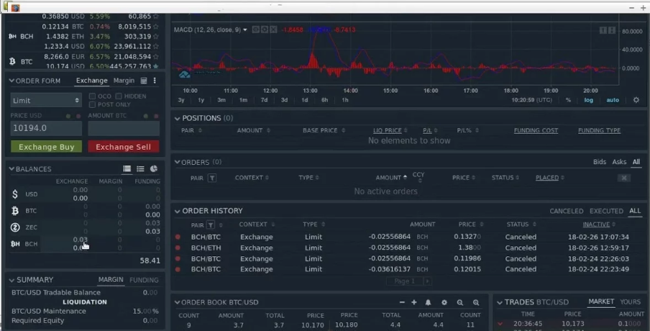Collapse the BALANCES panel
The width and height of the screenshot is (650, 331).
coord(12,169)
